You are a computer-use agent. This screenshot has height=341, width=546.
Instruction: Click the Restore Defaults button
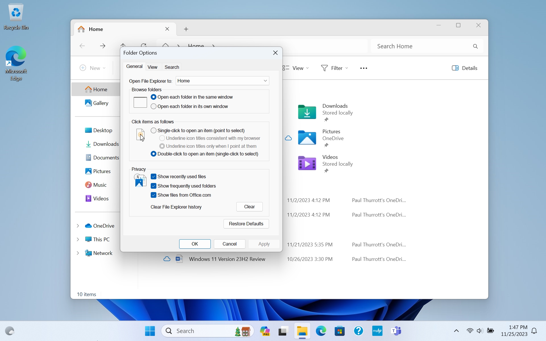click(x=246, y=224)
